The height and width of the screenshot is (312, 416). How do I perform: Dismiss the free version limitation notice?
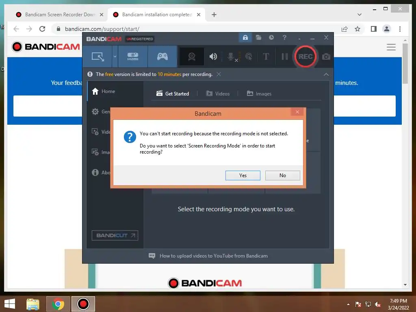coord(219,74)
